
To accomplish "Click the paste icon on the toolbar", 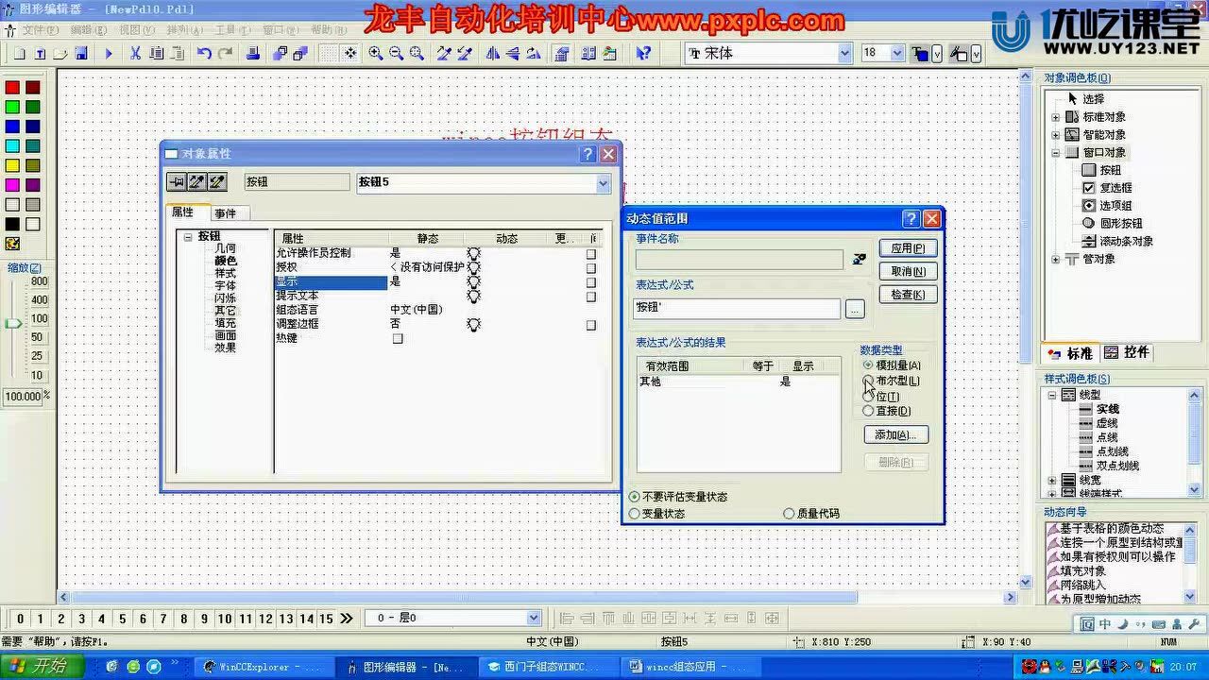I will point(177,54).
